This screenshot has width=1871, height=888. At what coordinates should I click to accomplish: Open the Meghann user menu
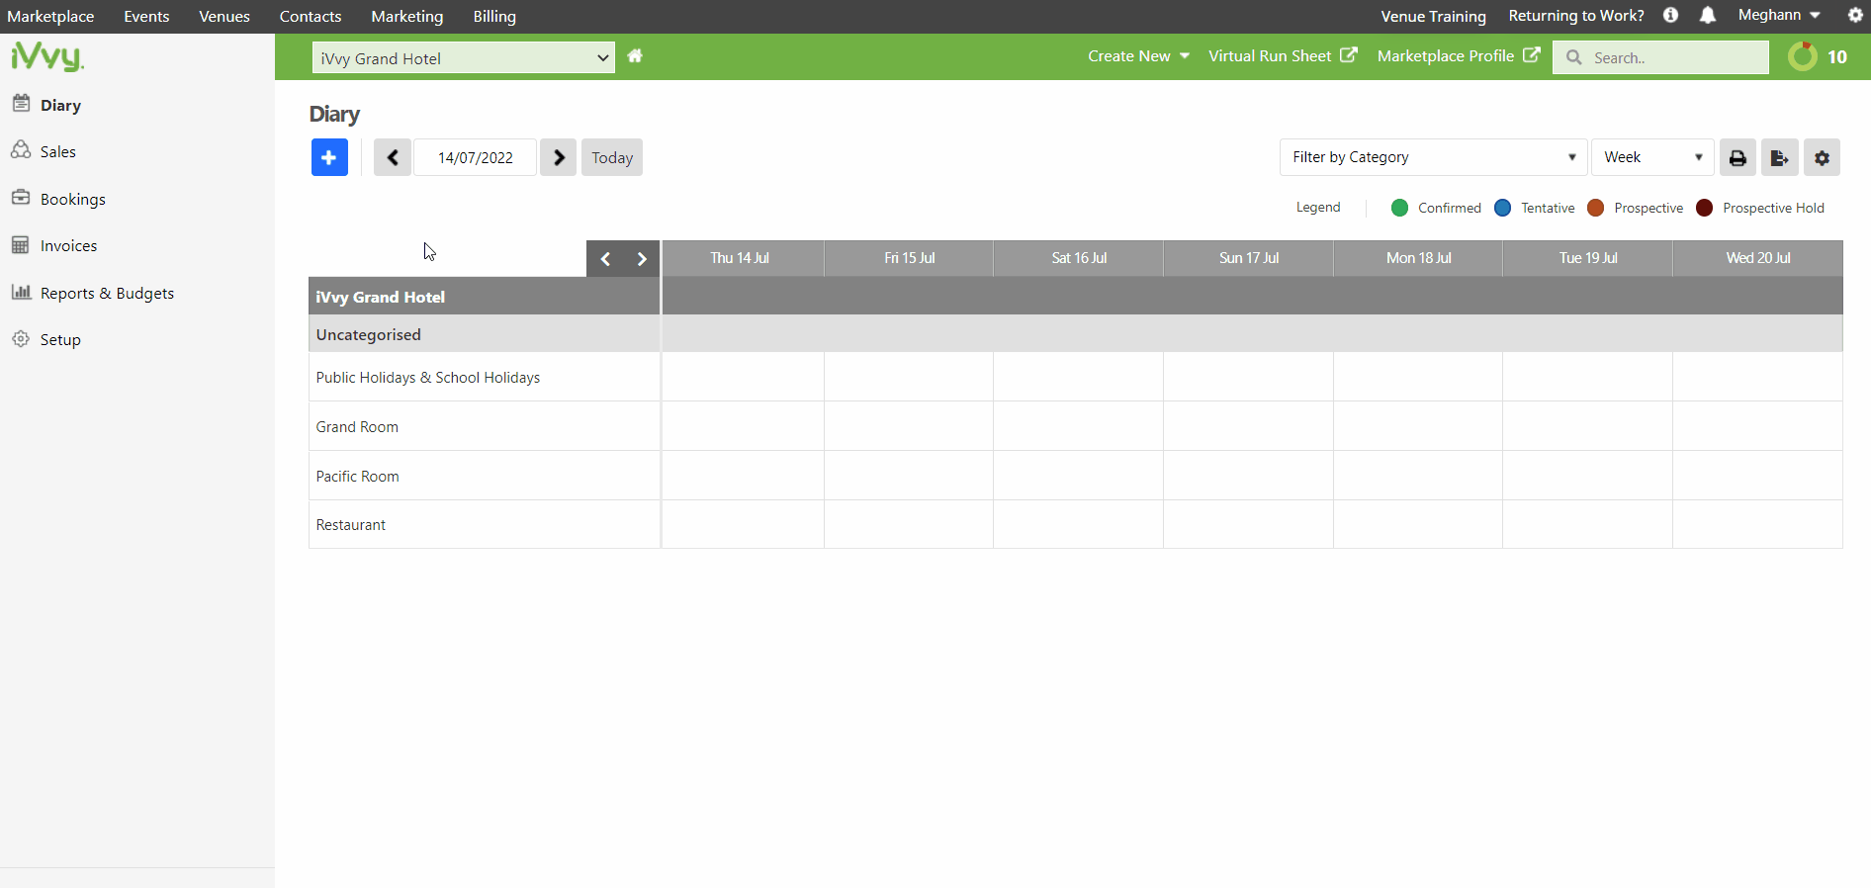click(1778, 15)
